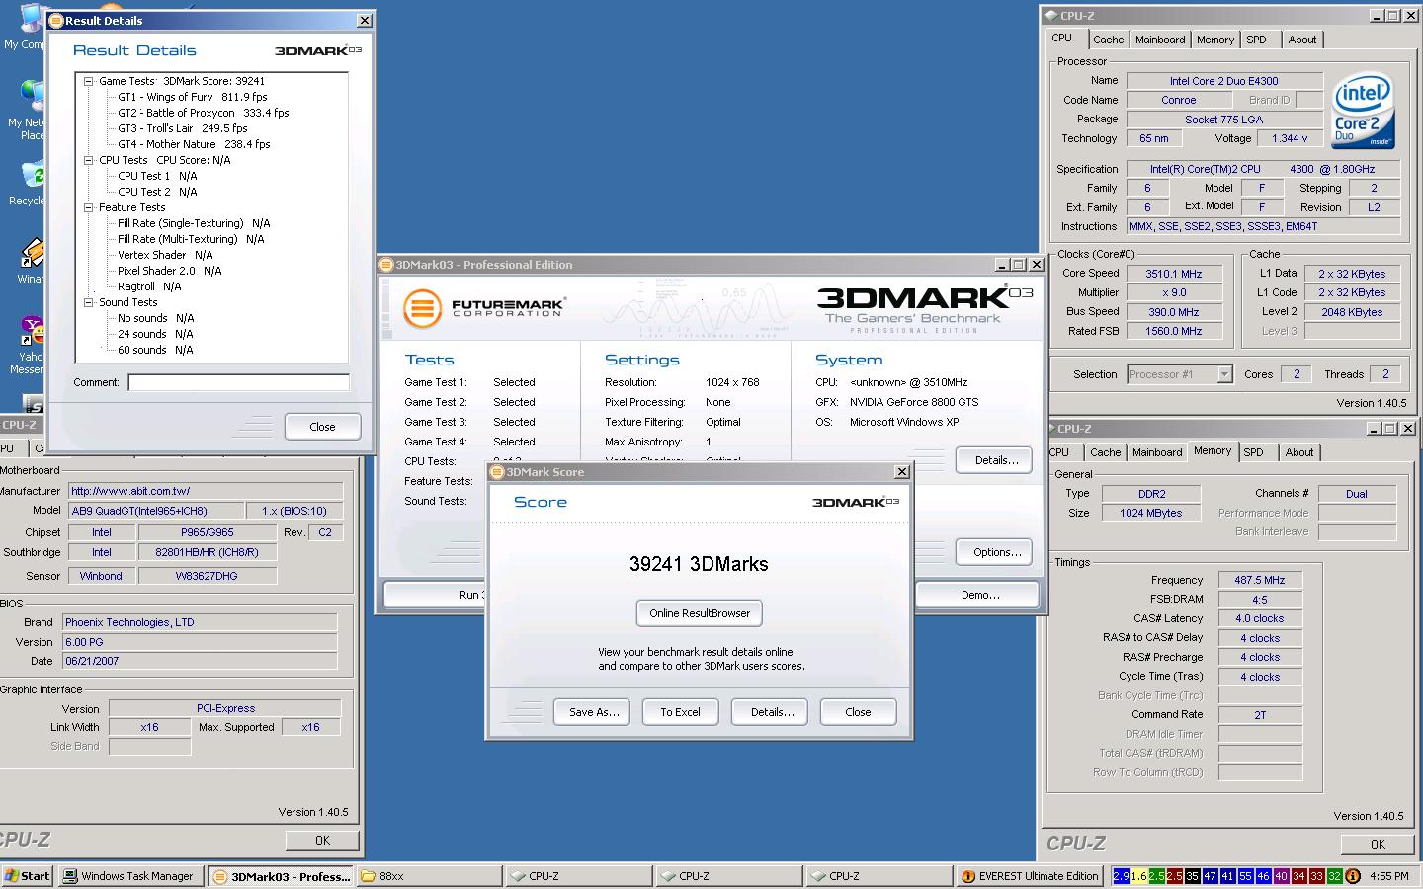This screenshot has height=889, width=1423.
Task: Click the Core Speed 3510.1 MHz value
Action: (x=1173, y=274)
